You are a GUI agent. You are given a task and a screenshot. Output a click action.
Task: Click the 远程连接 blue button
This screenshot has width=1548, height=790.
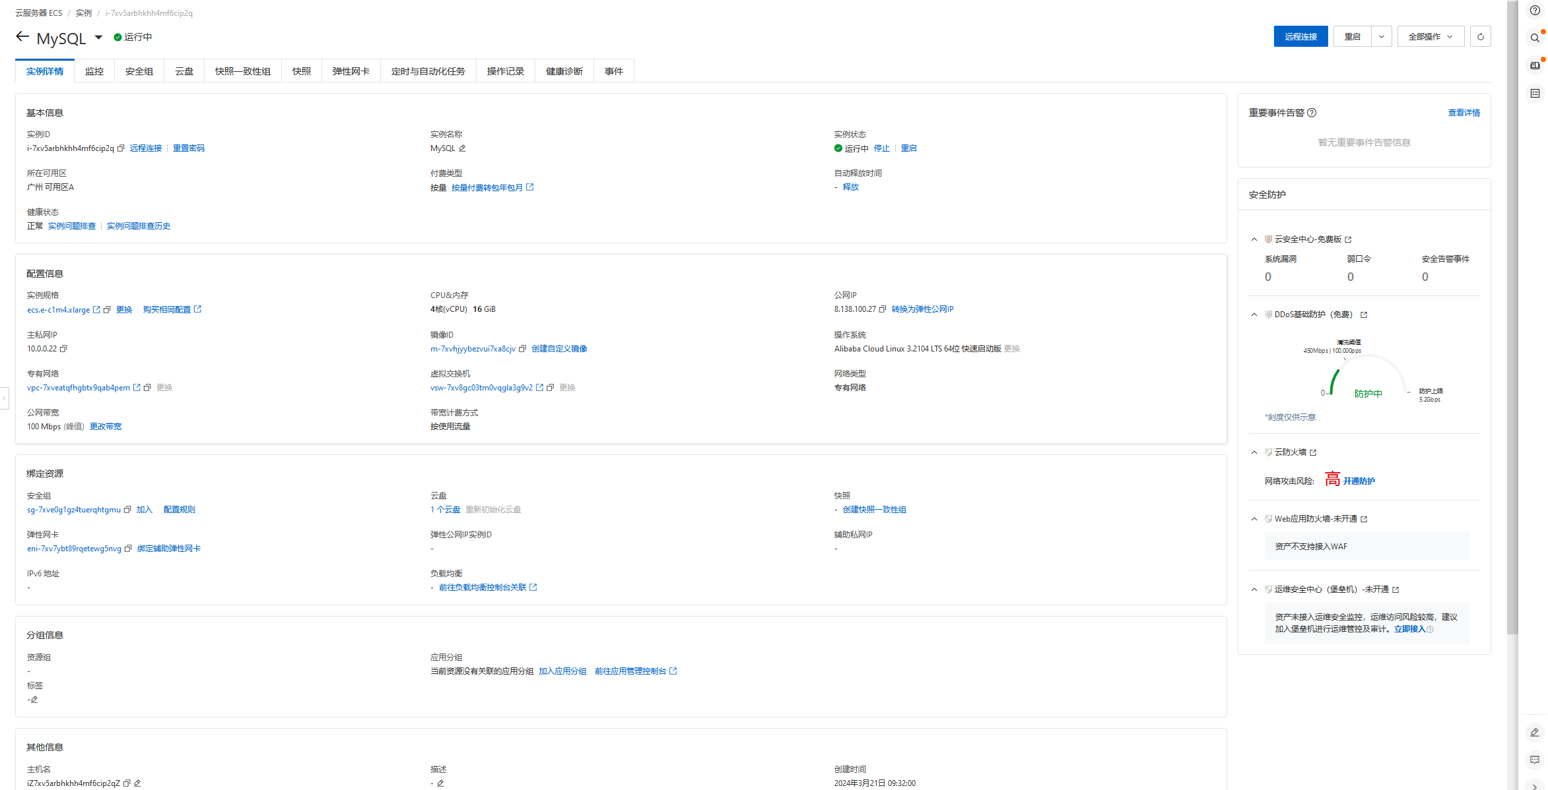pyautogui.click(x=1300, y=37)
